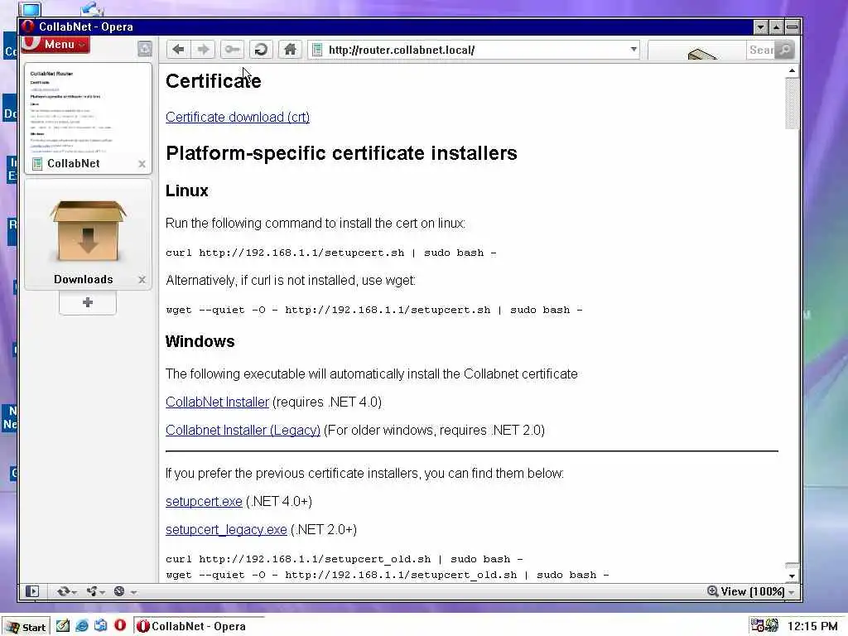Click the zoom magnifier icon beside View
The height and width of the screenshot is (636, 848).
tap(712, 591)
